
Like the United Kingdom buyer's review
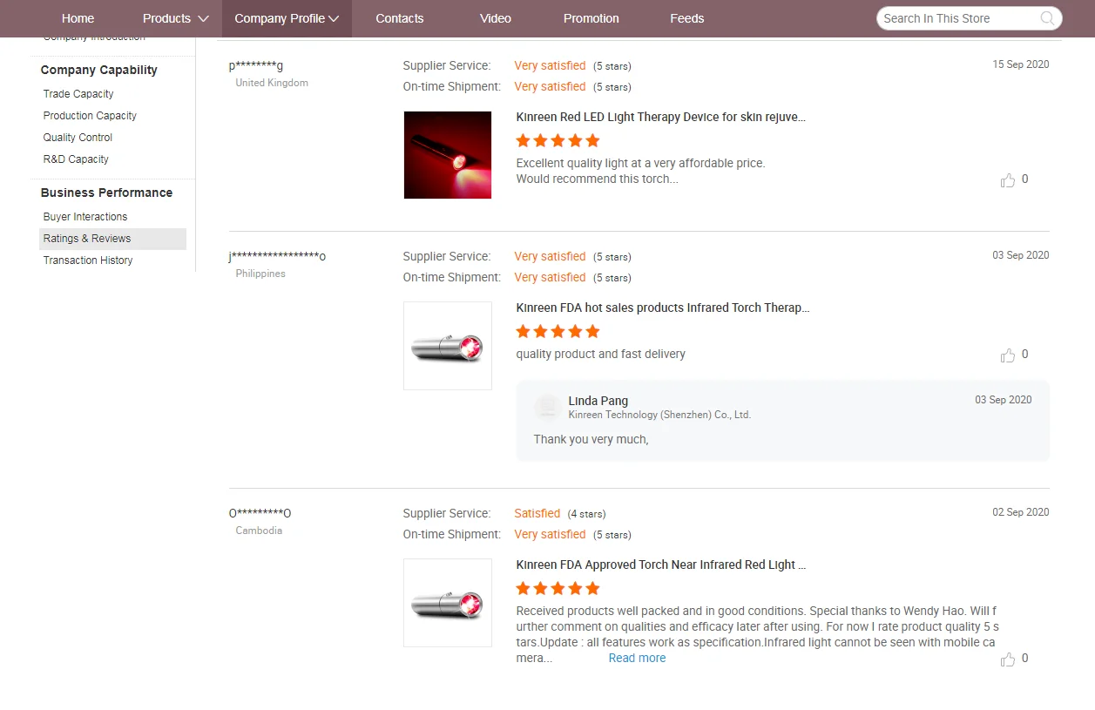(1008, 180)
